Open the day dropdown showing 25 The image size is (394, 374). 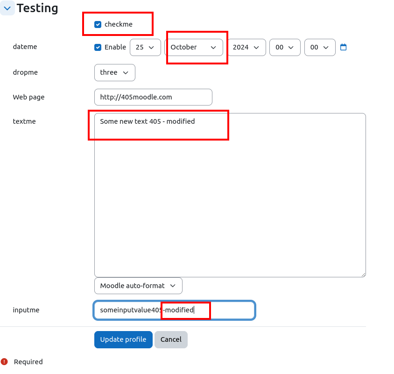pyautogui.click(x=145, y=47)
